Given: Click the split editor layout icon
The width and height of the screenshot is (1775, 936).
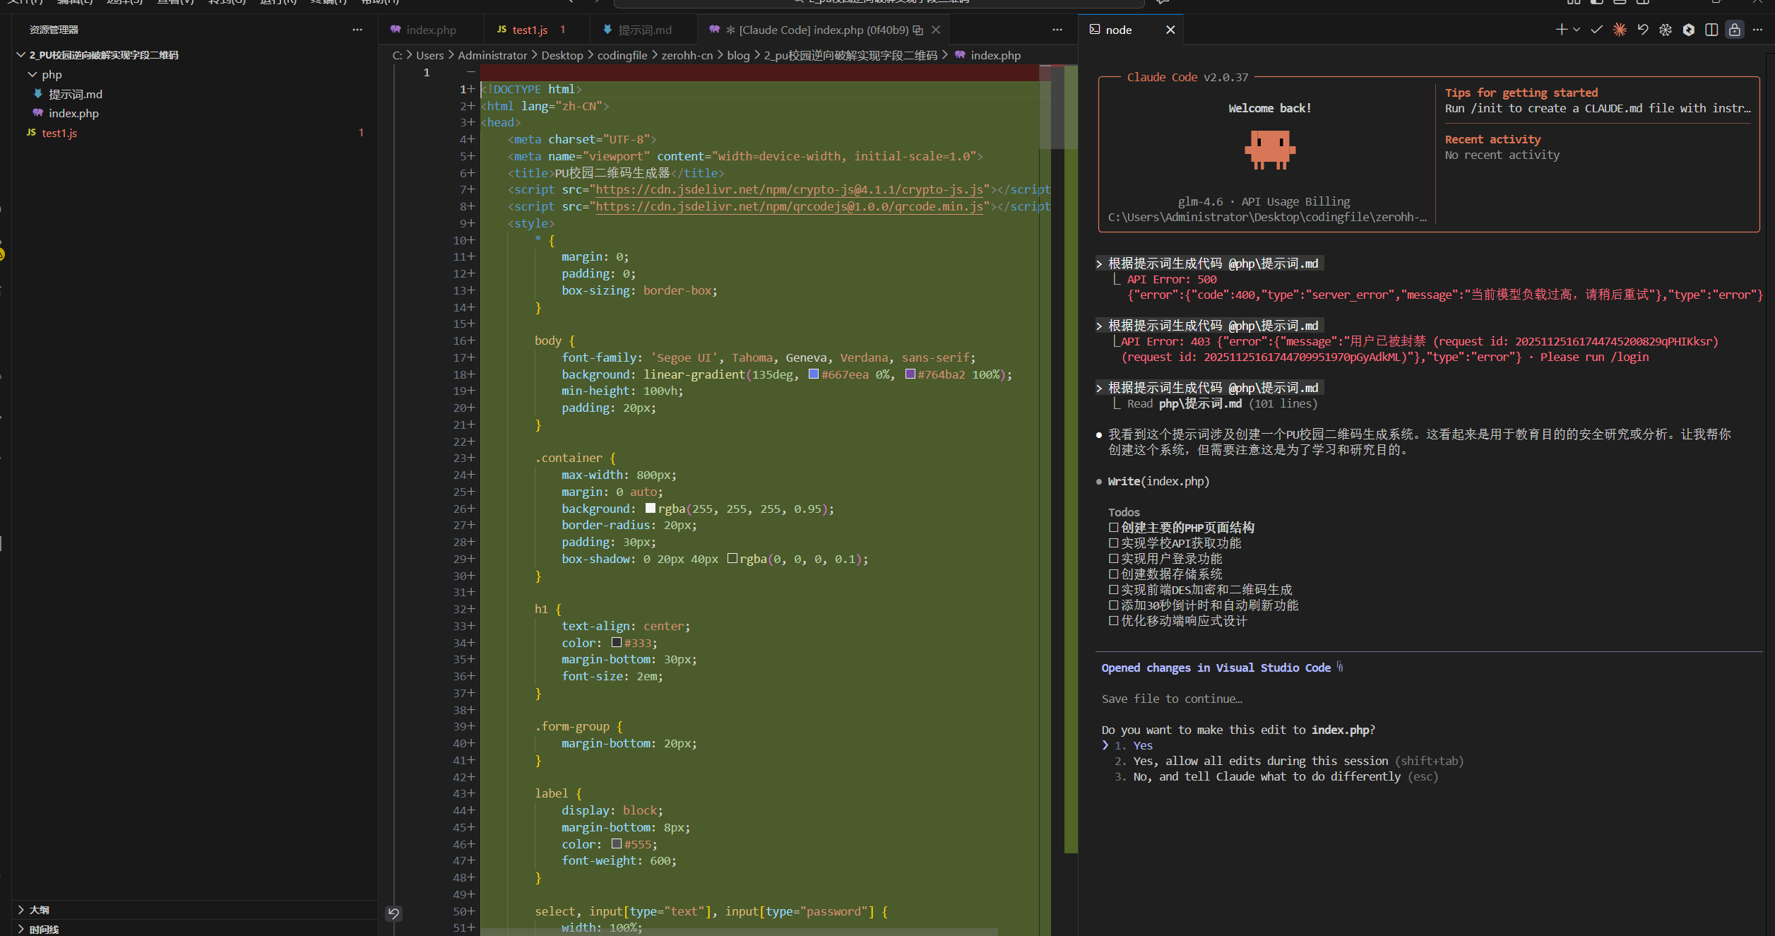Looking at the screenshot, I should (x=1711, y=30).
